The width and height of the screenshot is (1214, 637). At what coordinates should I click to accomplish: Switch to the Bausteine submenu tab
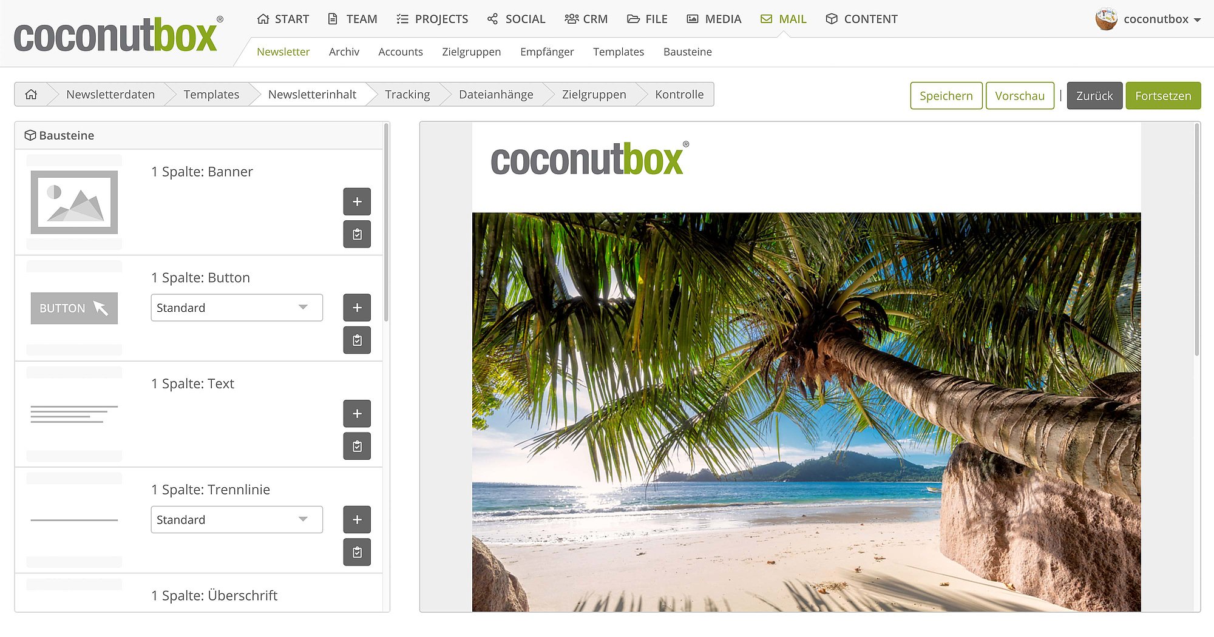tap(688, 52)
